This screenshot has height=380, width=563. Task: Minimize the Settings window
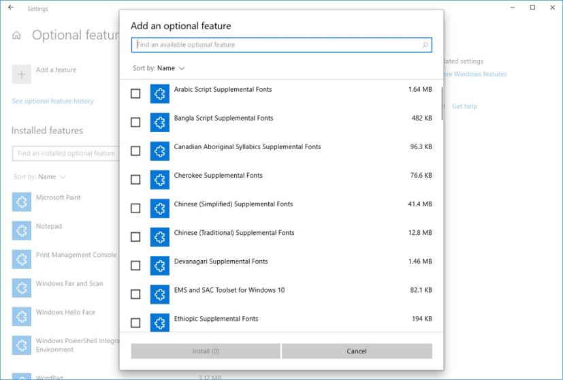pos(513,7)
